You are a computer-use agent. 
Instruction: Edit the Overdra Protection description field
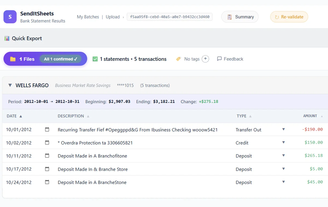[x=95, y=143]
